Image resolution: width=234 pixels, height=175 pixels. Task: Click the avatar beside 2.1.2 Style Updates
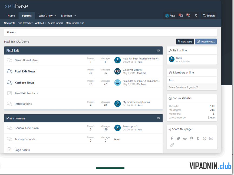tap(117, 71)
